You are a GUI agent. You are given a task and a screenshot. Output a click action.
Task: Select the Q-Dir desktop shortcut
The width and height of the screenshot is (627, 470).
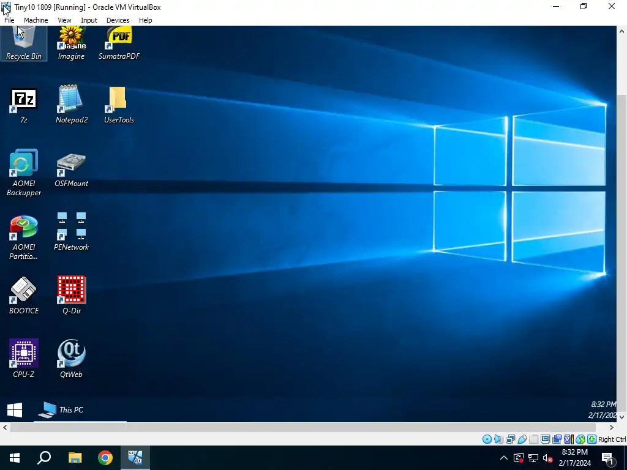click(x=71, y=296)
